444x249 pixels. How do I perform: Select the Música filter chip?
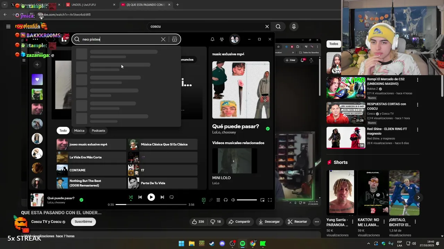(79, 131)
